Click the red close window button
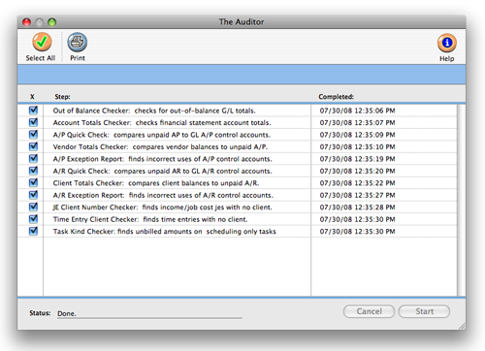The width and height of the screenshot is (485, 351). pos(26,22)
